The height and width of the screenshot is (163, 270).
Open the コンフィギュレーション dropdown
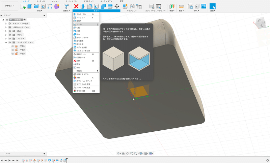point(155,11)
